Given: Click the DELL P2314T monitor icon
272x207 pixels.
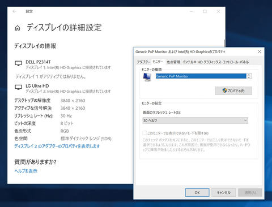Looking at the screenshot, I should 18,63.
